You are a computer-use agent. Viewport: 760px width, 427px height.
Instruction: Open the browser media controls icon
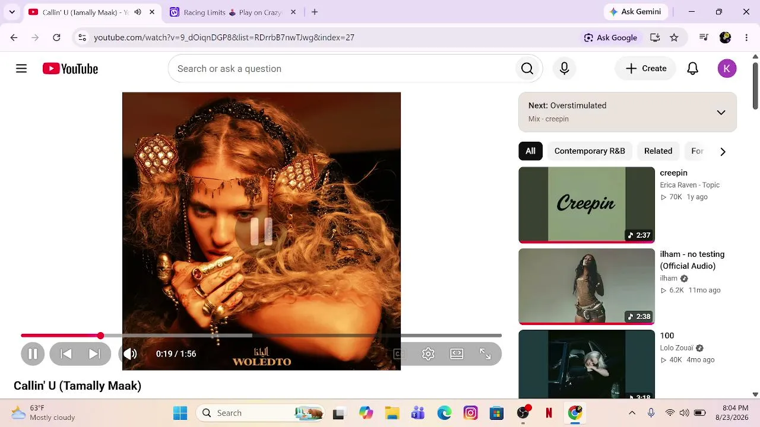tap(704, 37)
